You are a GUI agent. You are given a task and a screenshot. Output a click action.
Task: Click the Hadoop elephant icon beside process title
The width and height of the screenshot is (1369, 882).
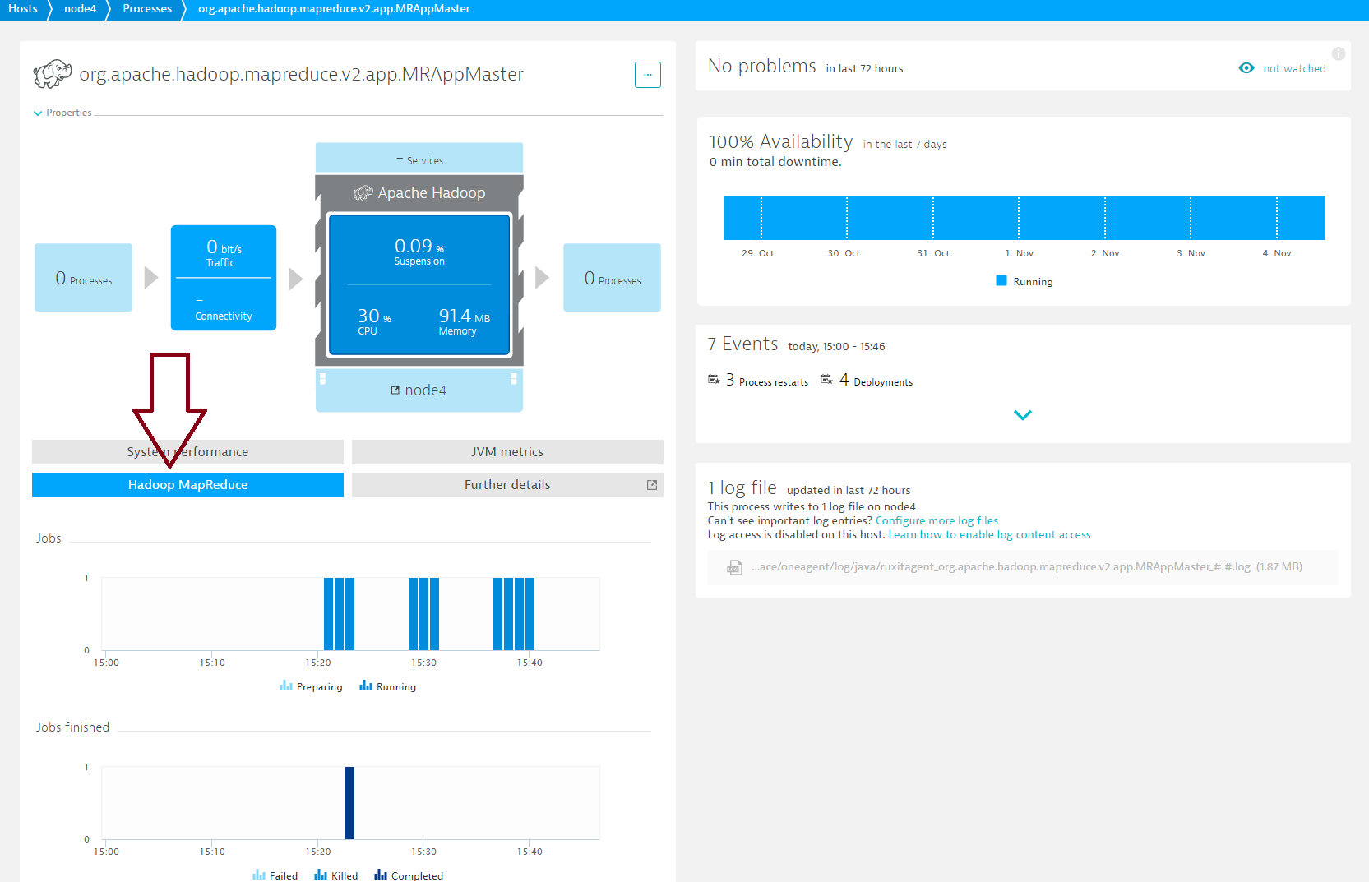[x=53, y=74]
